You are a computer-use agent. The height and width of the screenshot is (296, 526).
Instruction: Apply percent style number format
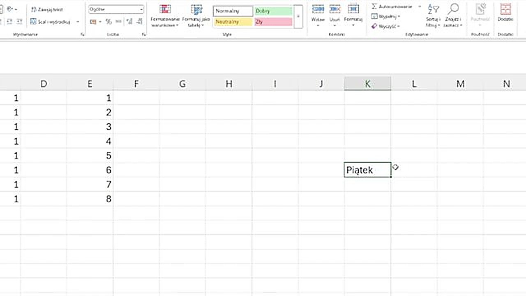point(108,22)
